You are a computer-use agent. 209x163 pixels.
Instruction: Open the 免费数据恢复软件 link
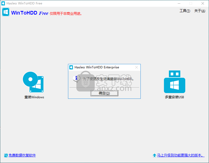pyautogui.click(x=22, y=155)
